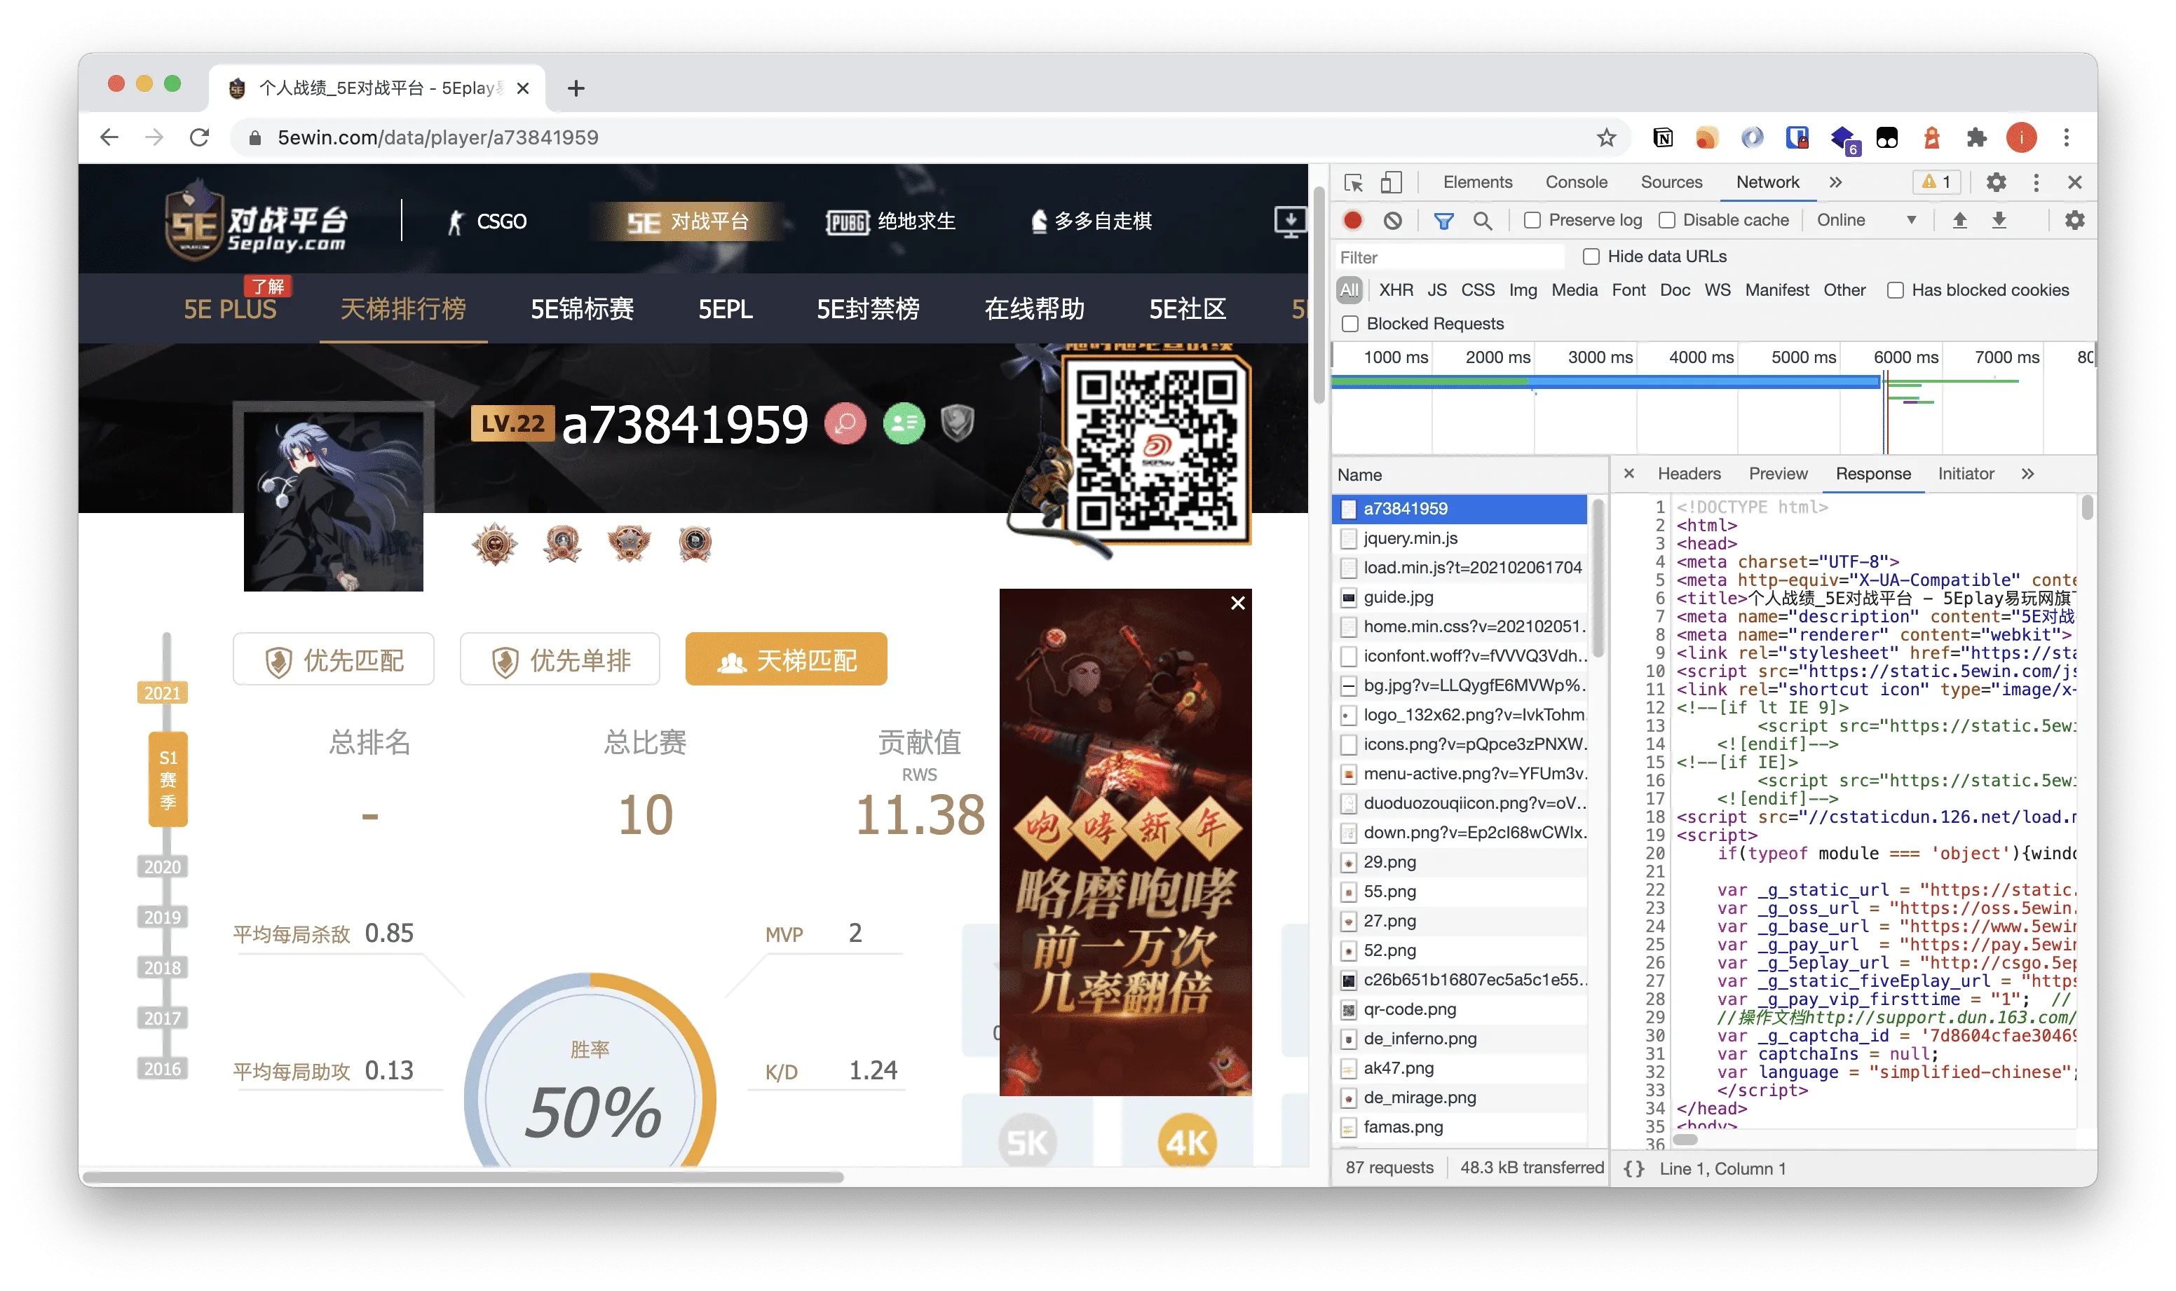The image size is (2176, 1291).
Task: Check Blocked Requests
Action: (x=1349, y=324)
